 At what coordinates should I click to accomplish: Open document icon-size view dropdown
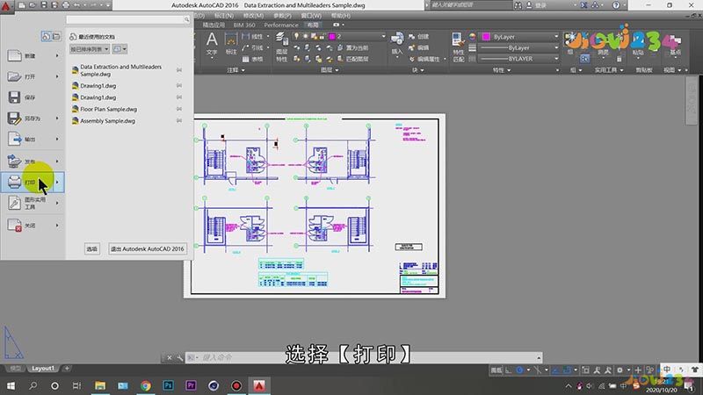pyautogui.click(x=120, y=49)
